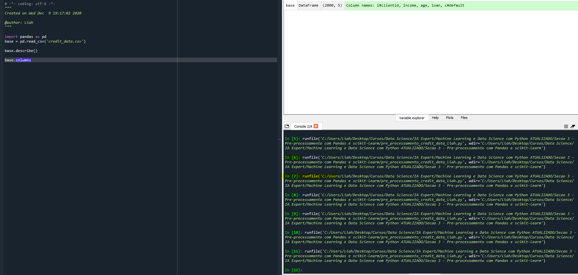578x275 pixels.
Task: Select the 'base' variable name cell
Action: pyautogui.click(x=290, y=5)
